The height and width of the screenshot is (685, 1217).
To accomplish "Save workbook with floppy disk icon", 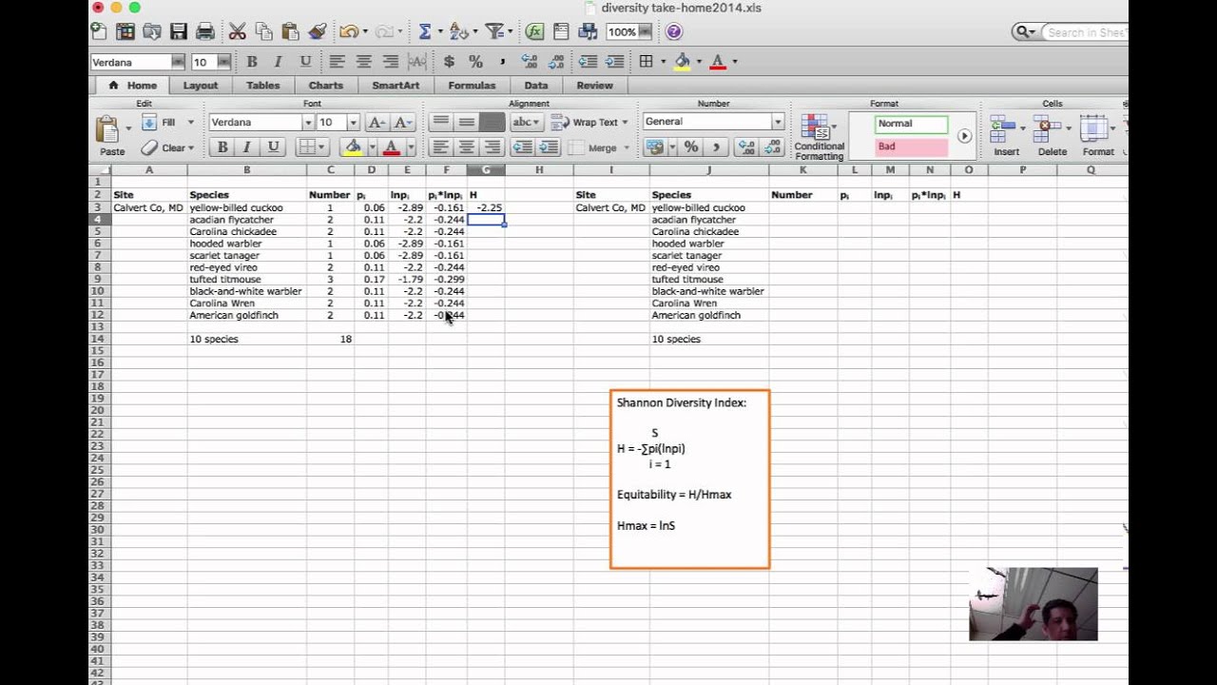I will (178, 31).
